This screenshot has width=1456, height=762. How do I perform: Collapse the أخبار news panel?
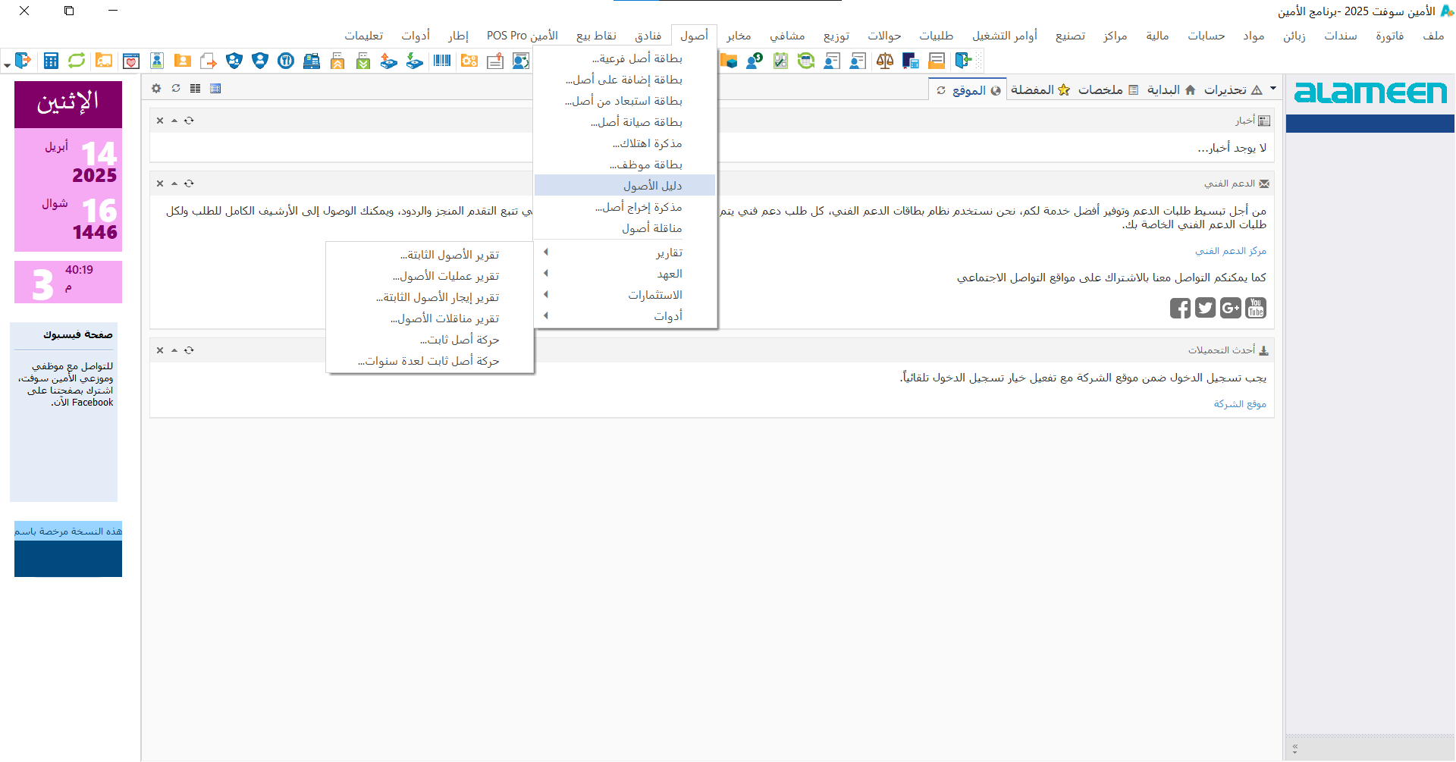pyautogui.click(x=174, y=121)
